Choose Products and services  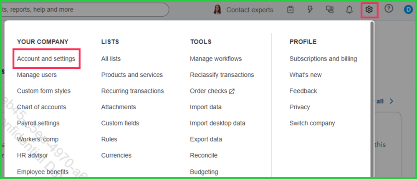132,75
